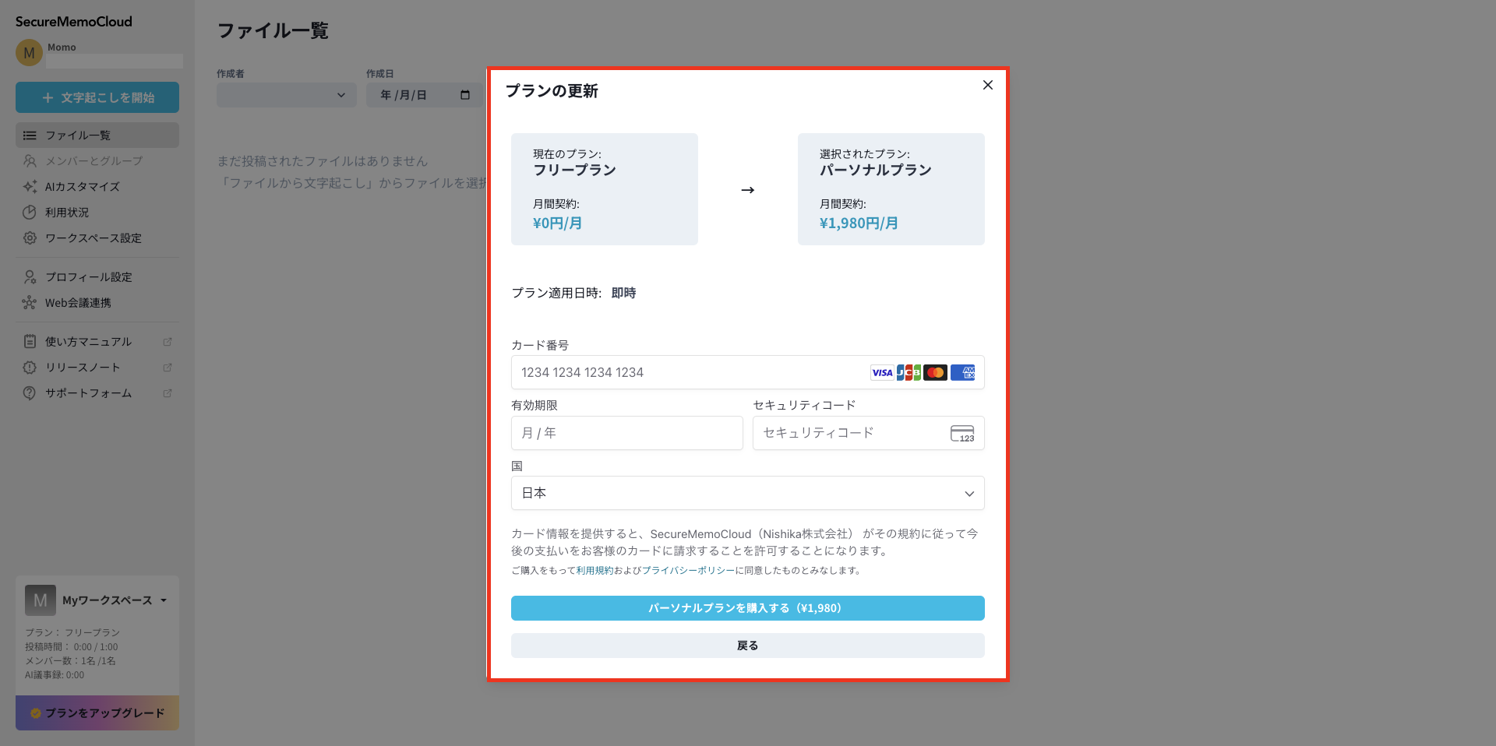Click the ワークスペース設定 gear icon

point(30,238)
